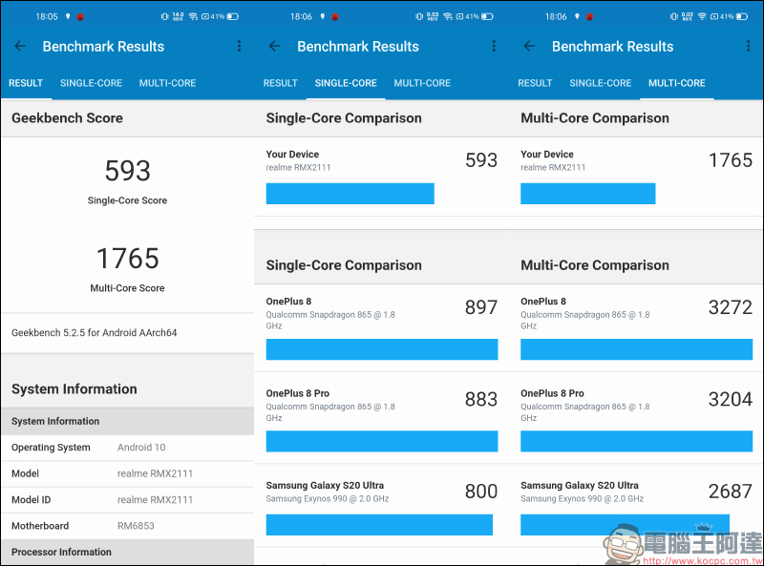
Task: Tap Samsung Galaxy S20 Ultra score 2687
Action: pyautogui.click(x=731, y=492)
